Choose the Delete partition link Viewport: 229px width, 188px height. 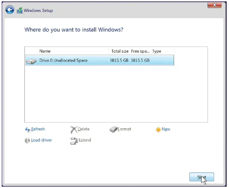pos(83,129)
